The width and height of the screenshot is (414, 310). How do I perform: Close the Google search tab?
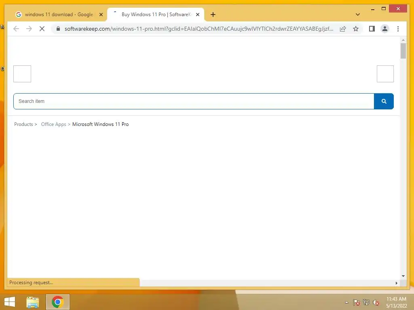[x=101, y=15]
